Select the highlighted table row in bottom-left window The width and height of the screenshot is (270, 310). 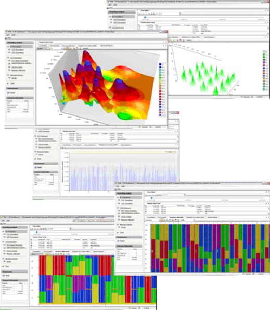click(72, 246)
